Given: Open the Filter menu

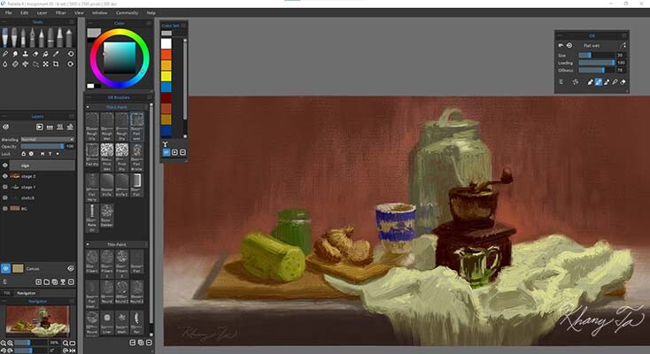Looking at the screenshot, I should tap(60, 13).
